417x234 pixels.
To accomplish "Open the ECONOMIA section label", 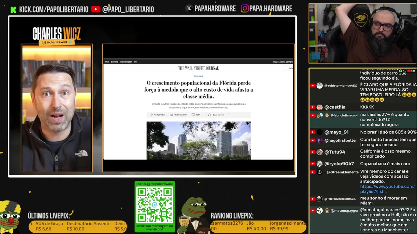I will click(x=198, y=76).
